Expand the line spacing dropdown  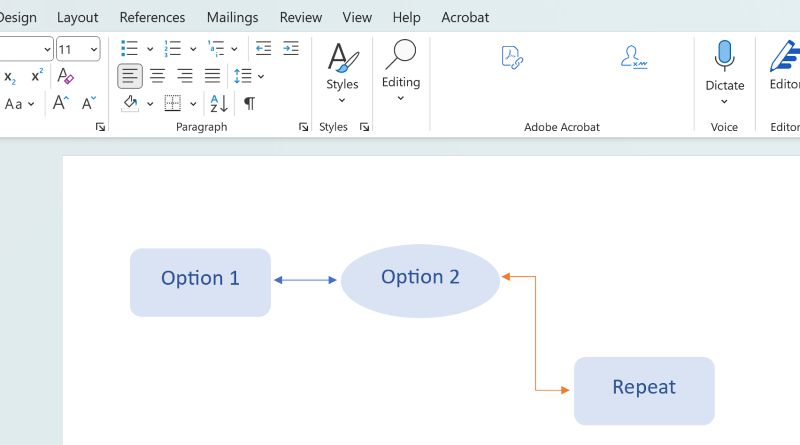(261, 77)
